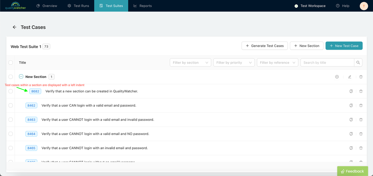
Task: Open test case ID 8462 tag
Action: pyautogui.click(x=31, y=106)
